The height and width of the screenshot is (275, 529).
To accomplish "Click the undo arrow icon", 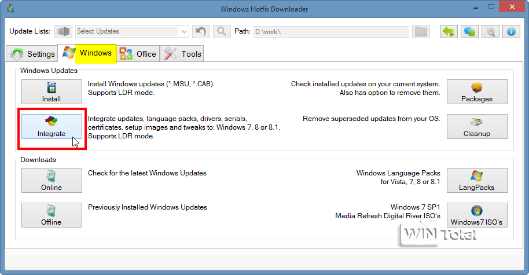I will [x=201, y=31].
